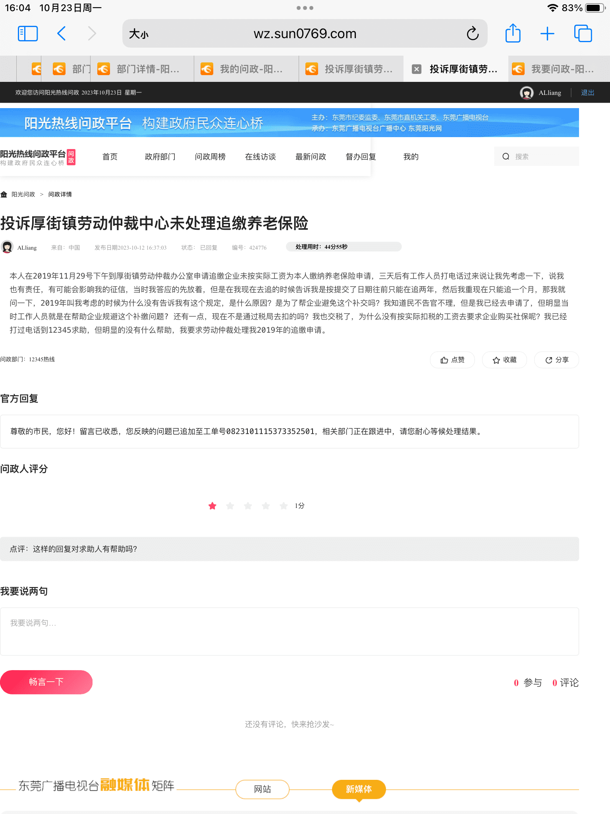The image size is (610, 814).
Task: Open the 政府部门 navigation menu
Action: pos(160,157)
